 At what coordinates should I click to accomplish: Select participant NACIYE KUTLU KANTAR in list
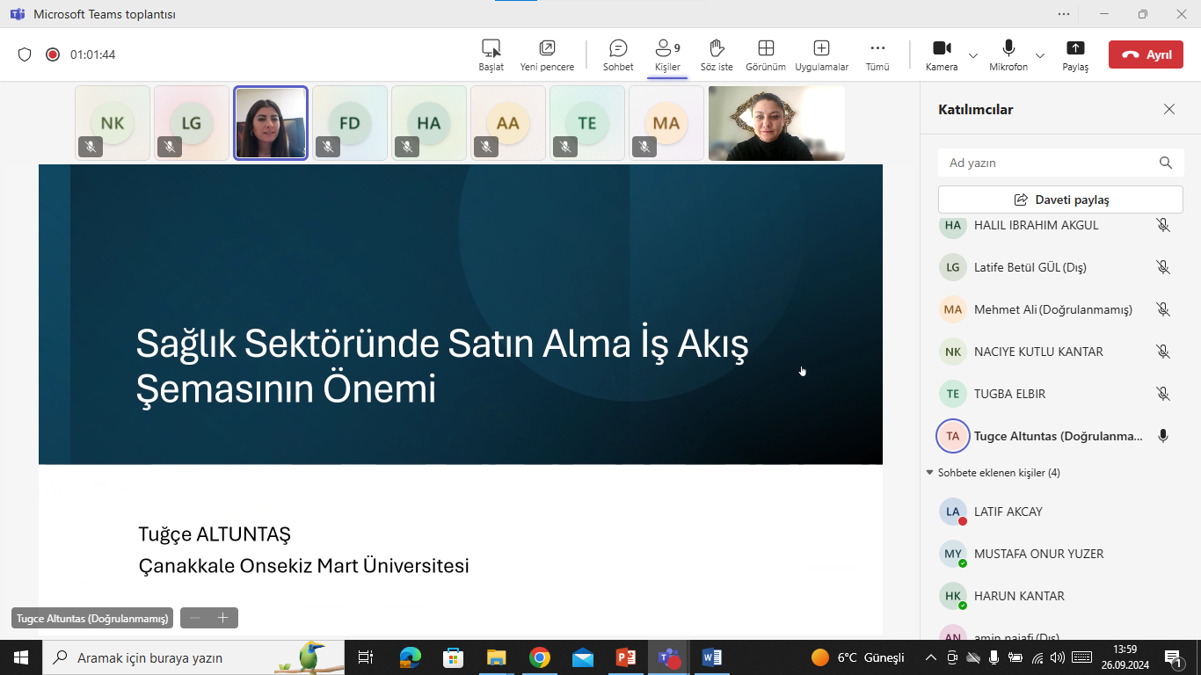pyautogui.click(x=1037, y=352)
